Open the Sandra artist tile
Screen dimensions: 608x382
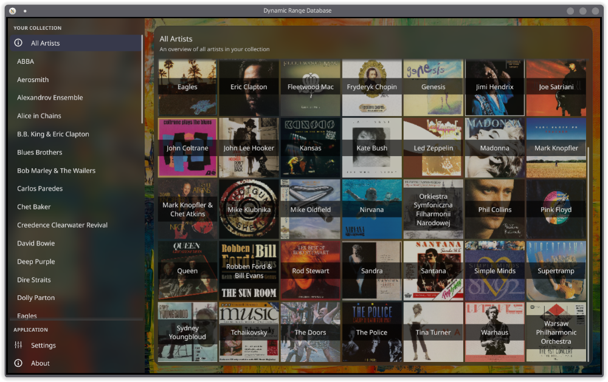(371, 271)
